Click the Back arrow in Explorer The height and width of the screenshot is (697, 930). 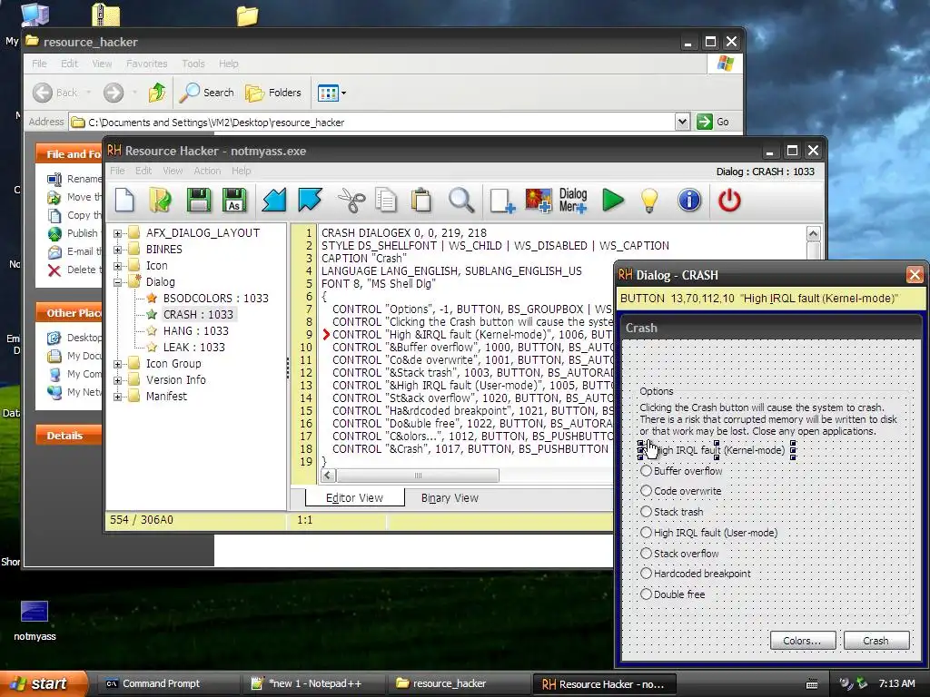(x=43, y=93)
